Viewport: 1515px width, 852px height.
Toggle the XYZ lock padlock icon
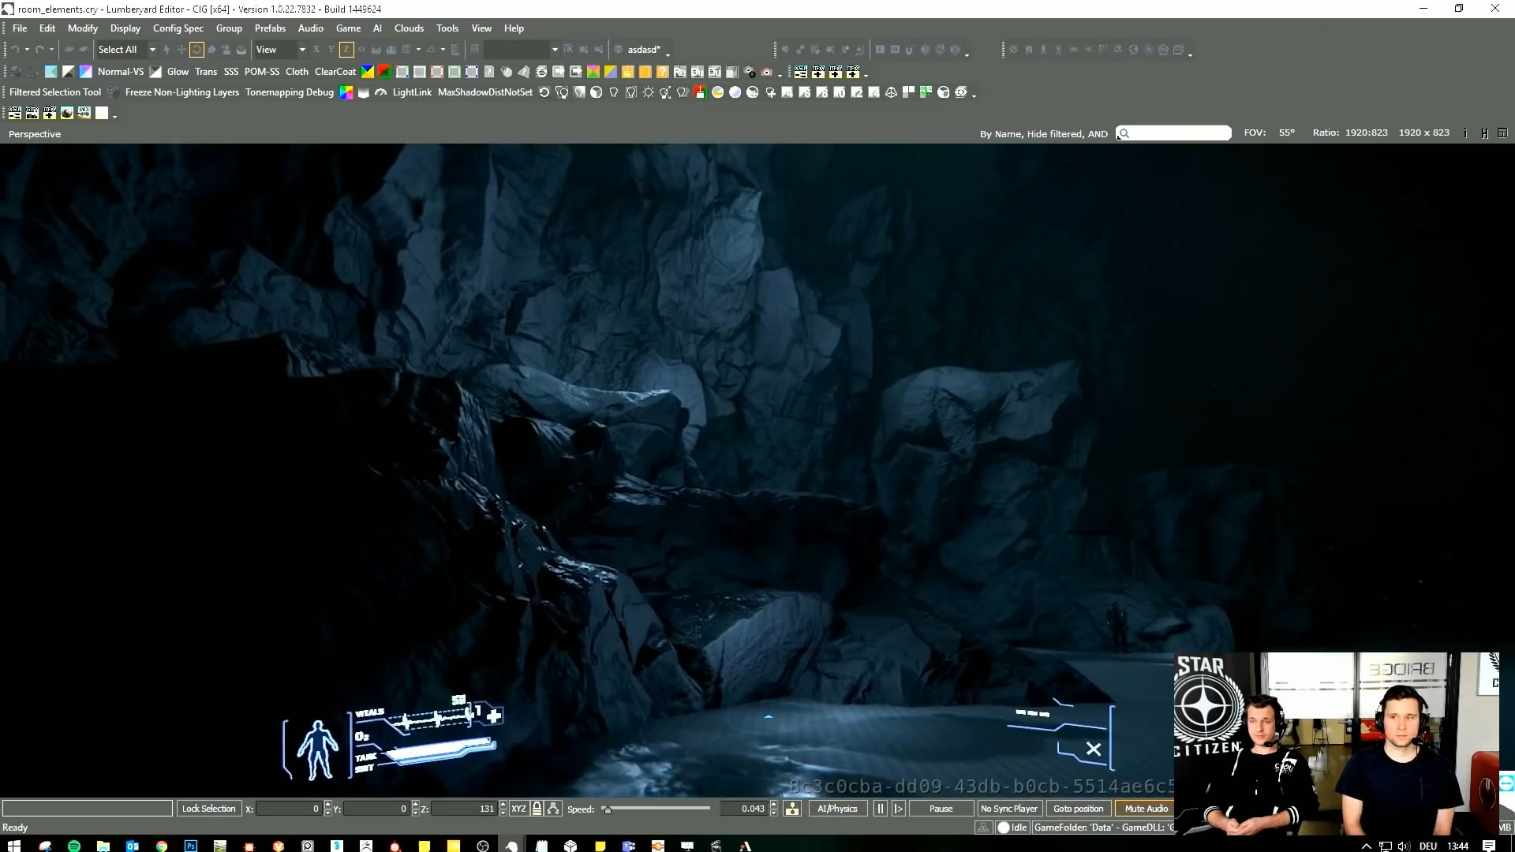[x=537, y=809]
